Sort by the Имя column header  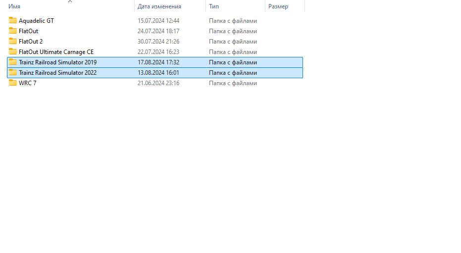[14, 6]
